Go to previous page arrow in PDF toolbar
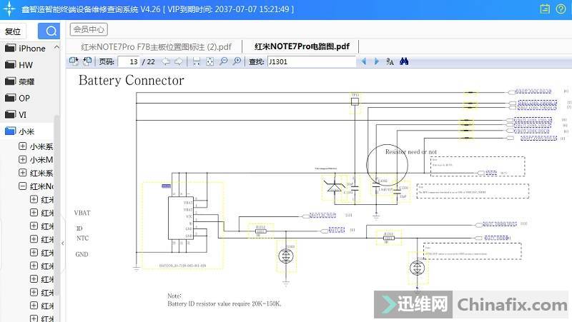 (x=166, y=62)
